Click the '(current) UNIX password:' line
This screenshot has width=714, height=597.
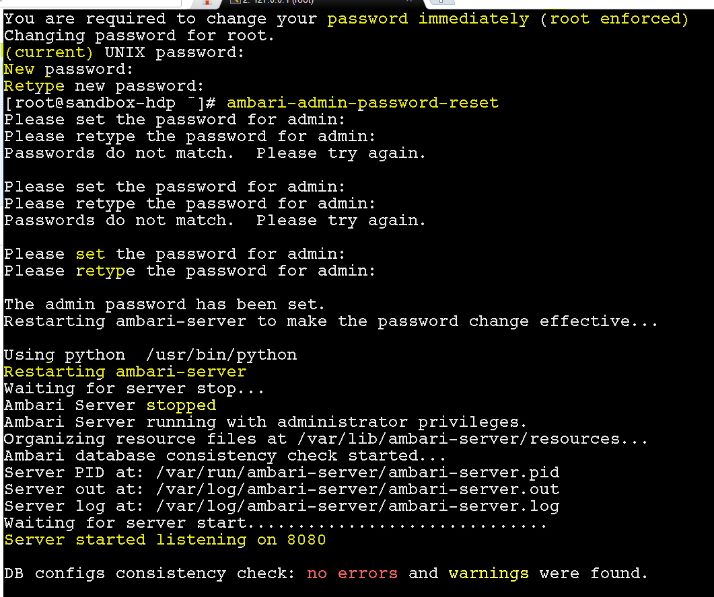coord(124,53)
